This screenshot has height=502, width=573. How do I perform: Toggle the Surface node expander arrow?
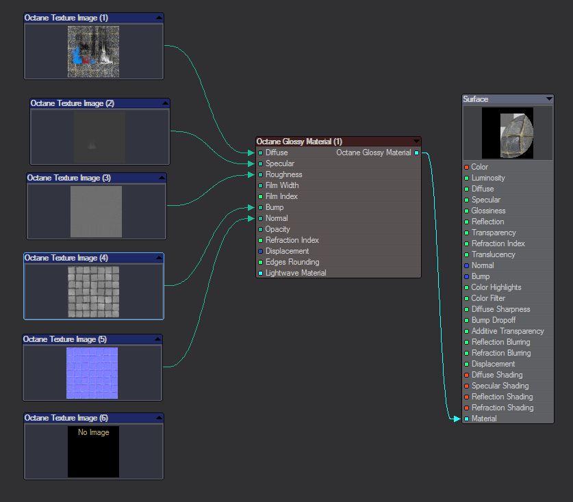[549, 99]
